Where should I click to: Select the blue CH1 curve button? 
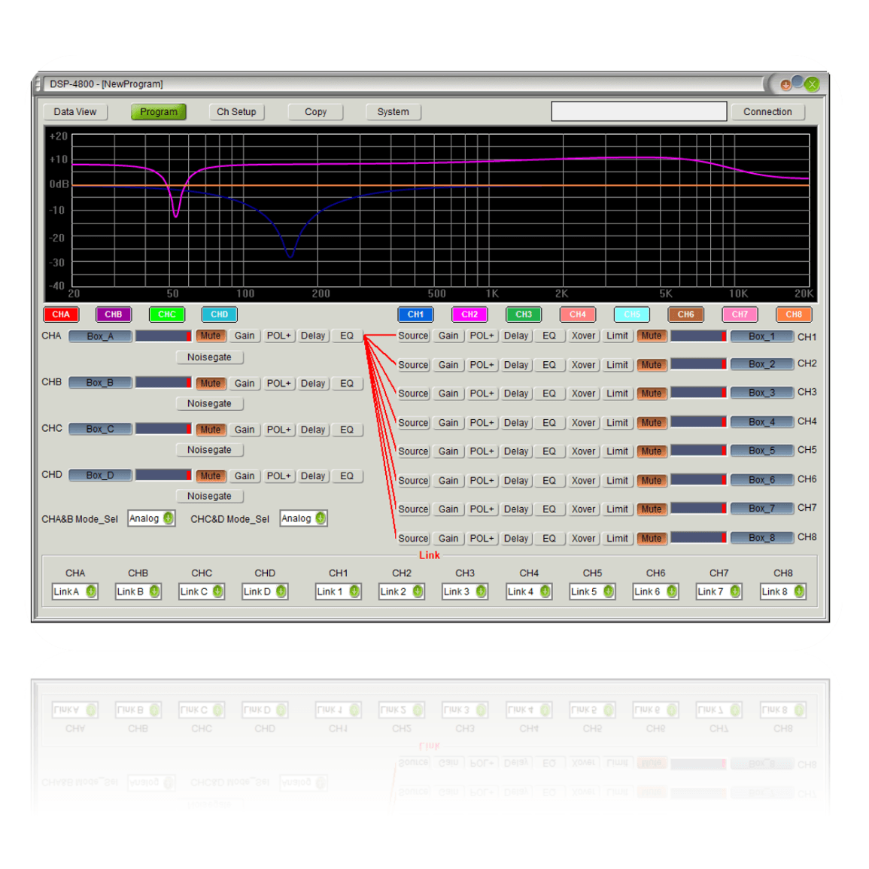(x=415, y=314)
